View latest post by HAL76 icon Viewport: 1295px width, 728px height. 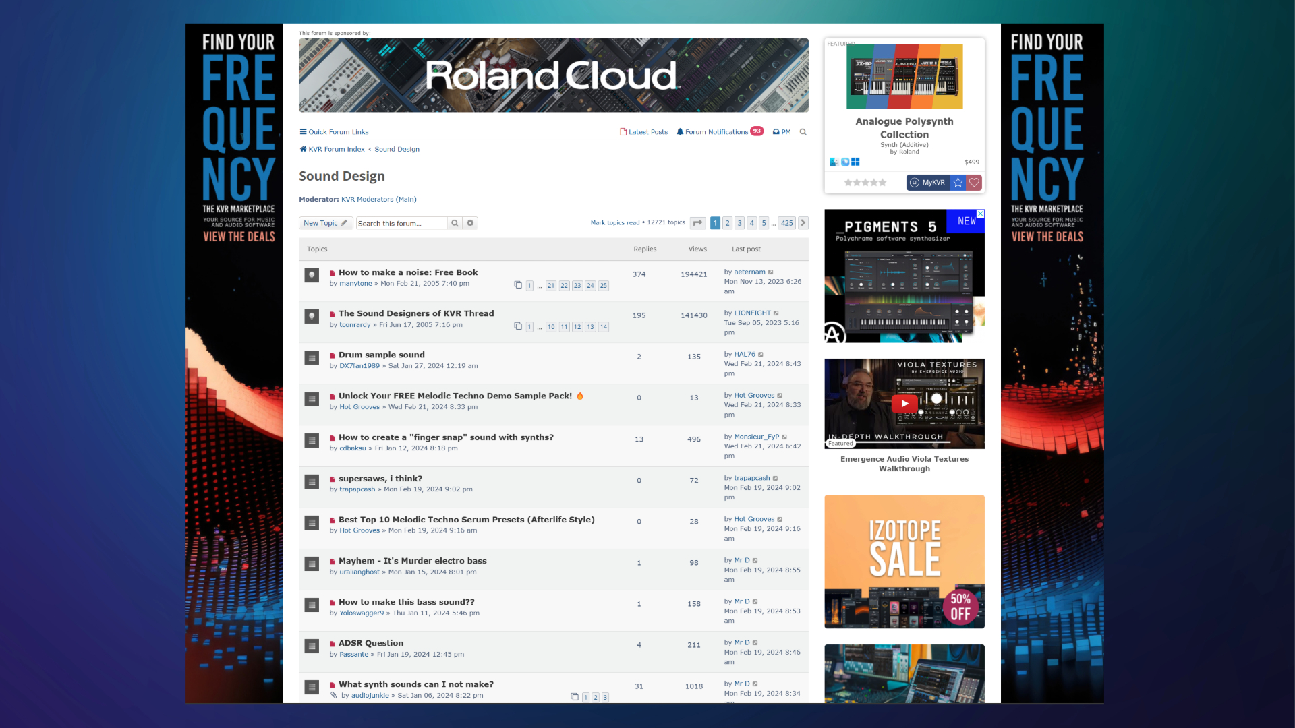(761, 355)
